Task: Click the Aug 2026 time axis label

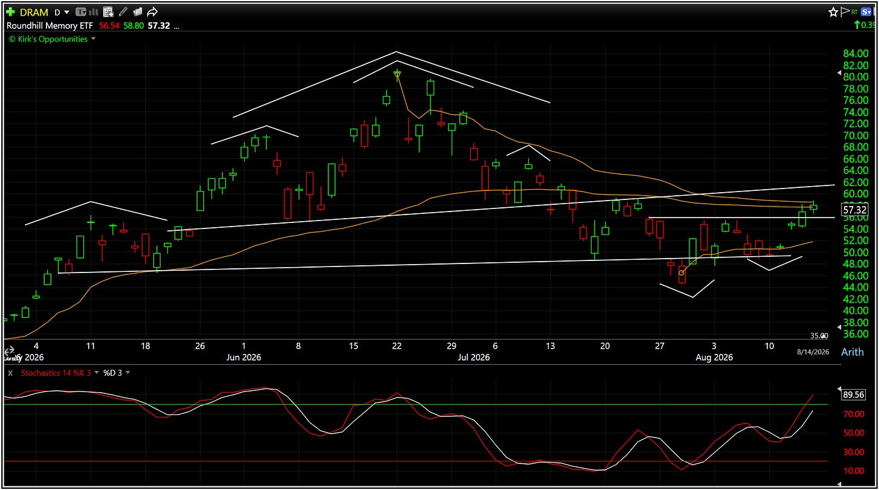Action: click(714, 357)
